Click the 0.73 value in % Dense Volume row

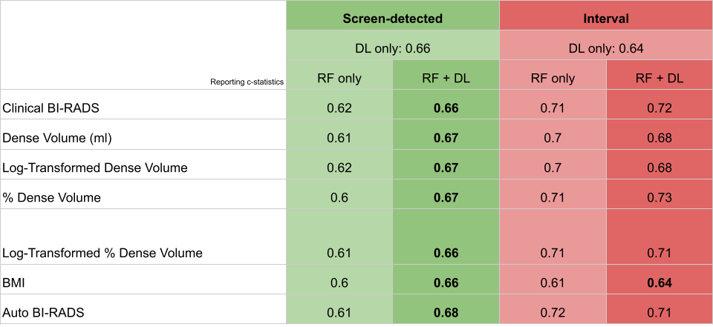pyautogui.click(x=660, y=197)
